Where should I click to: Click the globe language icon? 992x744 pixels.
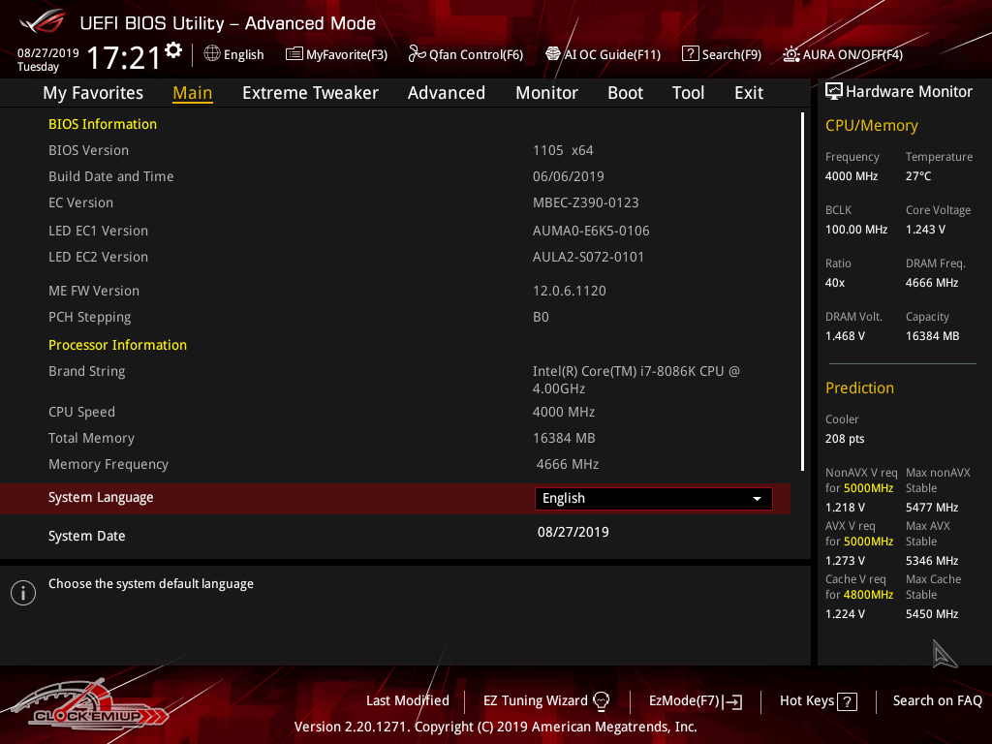pyautogui.click(x=212, y=54)
